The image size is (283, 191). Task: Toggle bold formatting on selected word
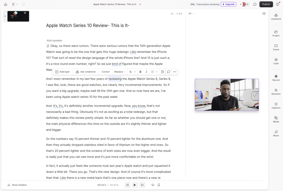point(140,72)
